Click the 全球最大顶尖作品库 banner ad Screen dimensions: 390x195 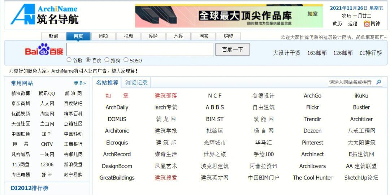(229, 16)
